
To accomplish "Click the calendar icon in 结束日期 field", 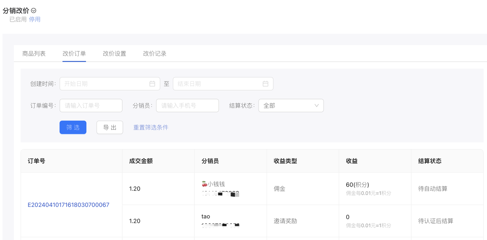I will [x=266, y=84].
